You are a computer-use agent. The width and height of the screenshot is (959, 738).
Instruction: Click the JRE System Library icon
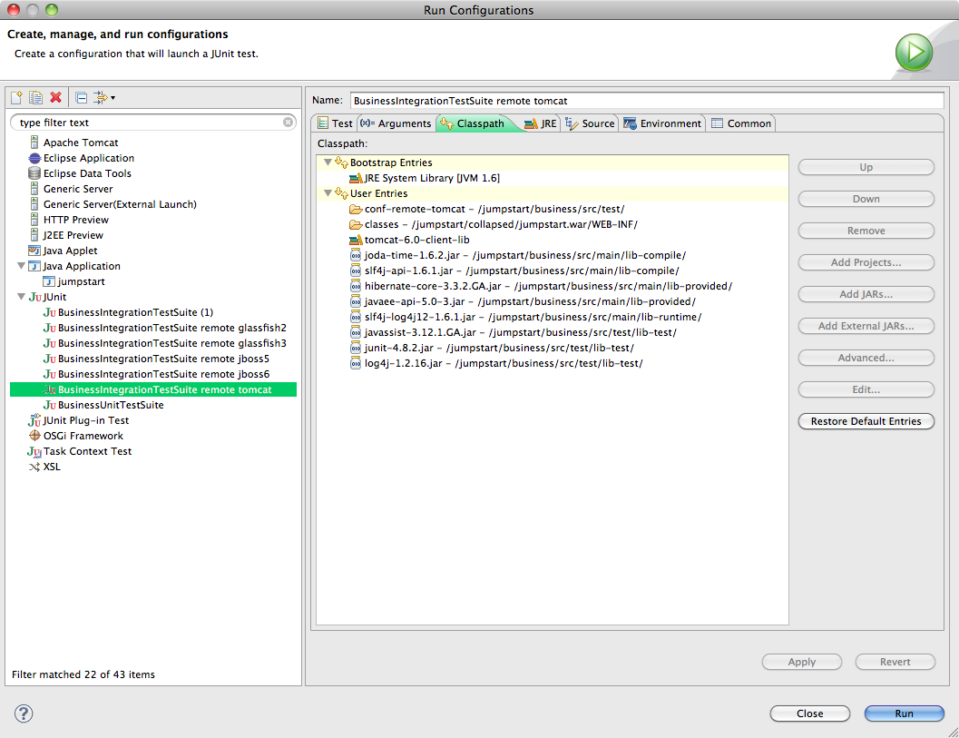click(x=356, y=178)
